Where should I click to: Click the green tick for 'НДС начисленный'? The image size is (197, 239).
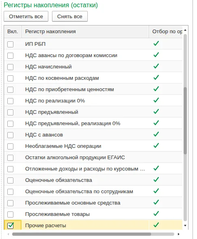156,66
